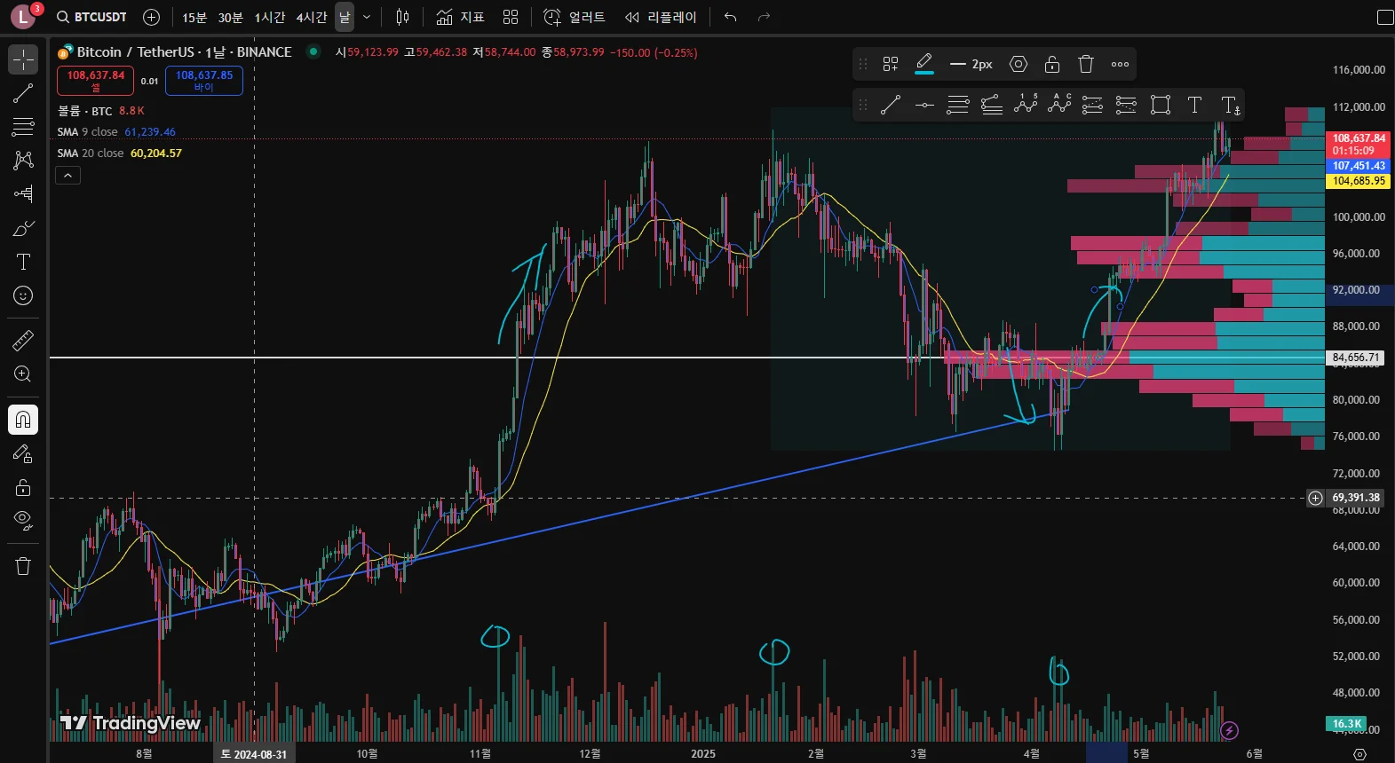Image resolution: width=1395 pixels, height=763 pixels.
Task: Toggle hide all drawings eye icon
Action: (x=23, y=521)
